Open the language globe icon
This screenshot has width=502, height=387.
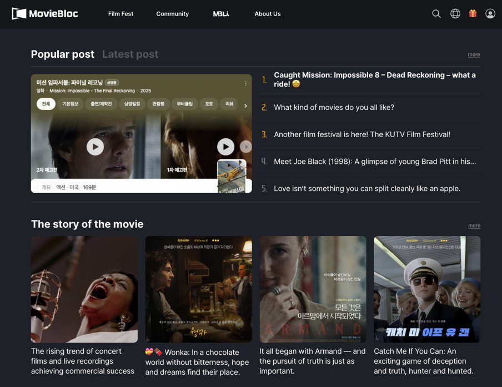[455, 13]
